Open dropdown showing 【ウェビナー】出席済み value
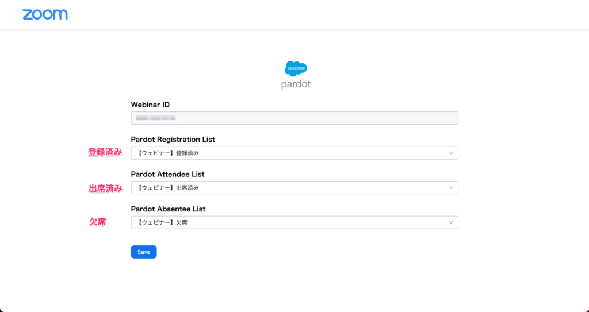 (288, 188)
